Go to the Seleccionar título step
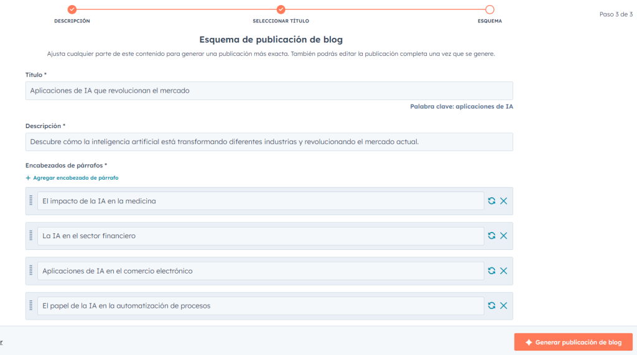Screen dimensions: 637x355 click(x=281, y=9)
